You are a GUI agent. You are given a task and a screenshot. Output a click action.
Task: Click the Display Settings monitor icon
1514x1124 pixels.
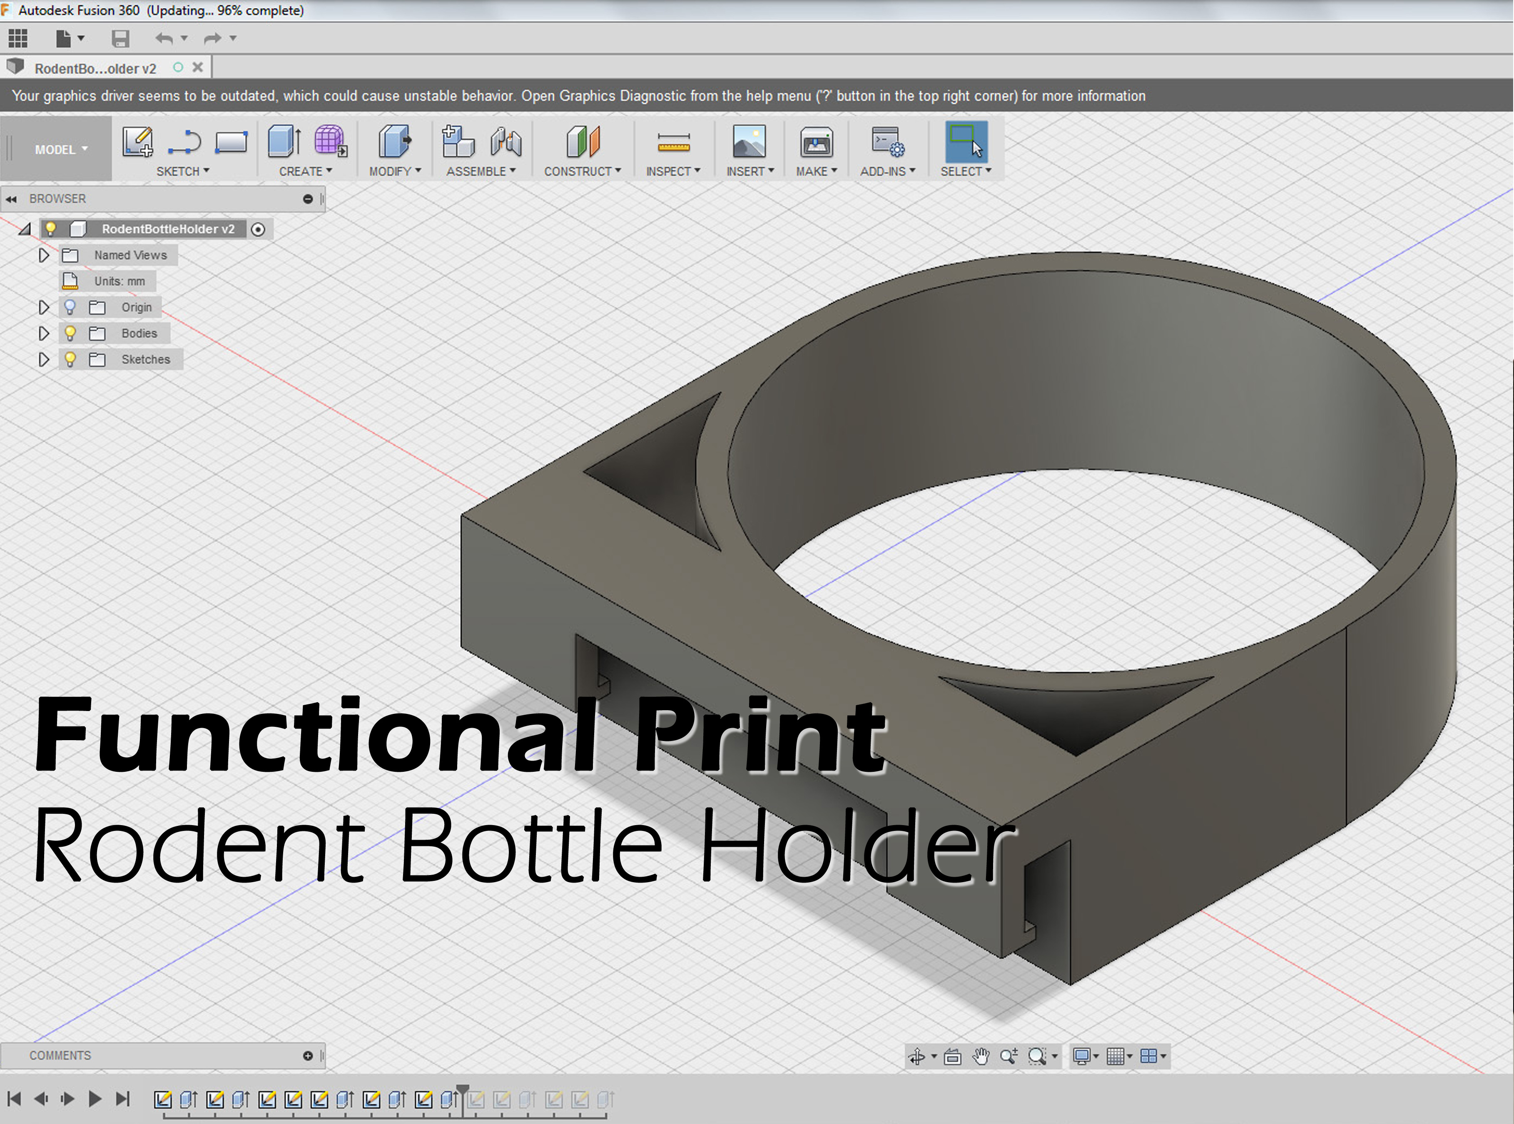point(1081,1056)
